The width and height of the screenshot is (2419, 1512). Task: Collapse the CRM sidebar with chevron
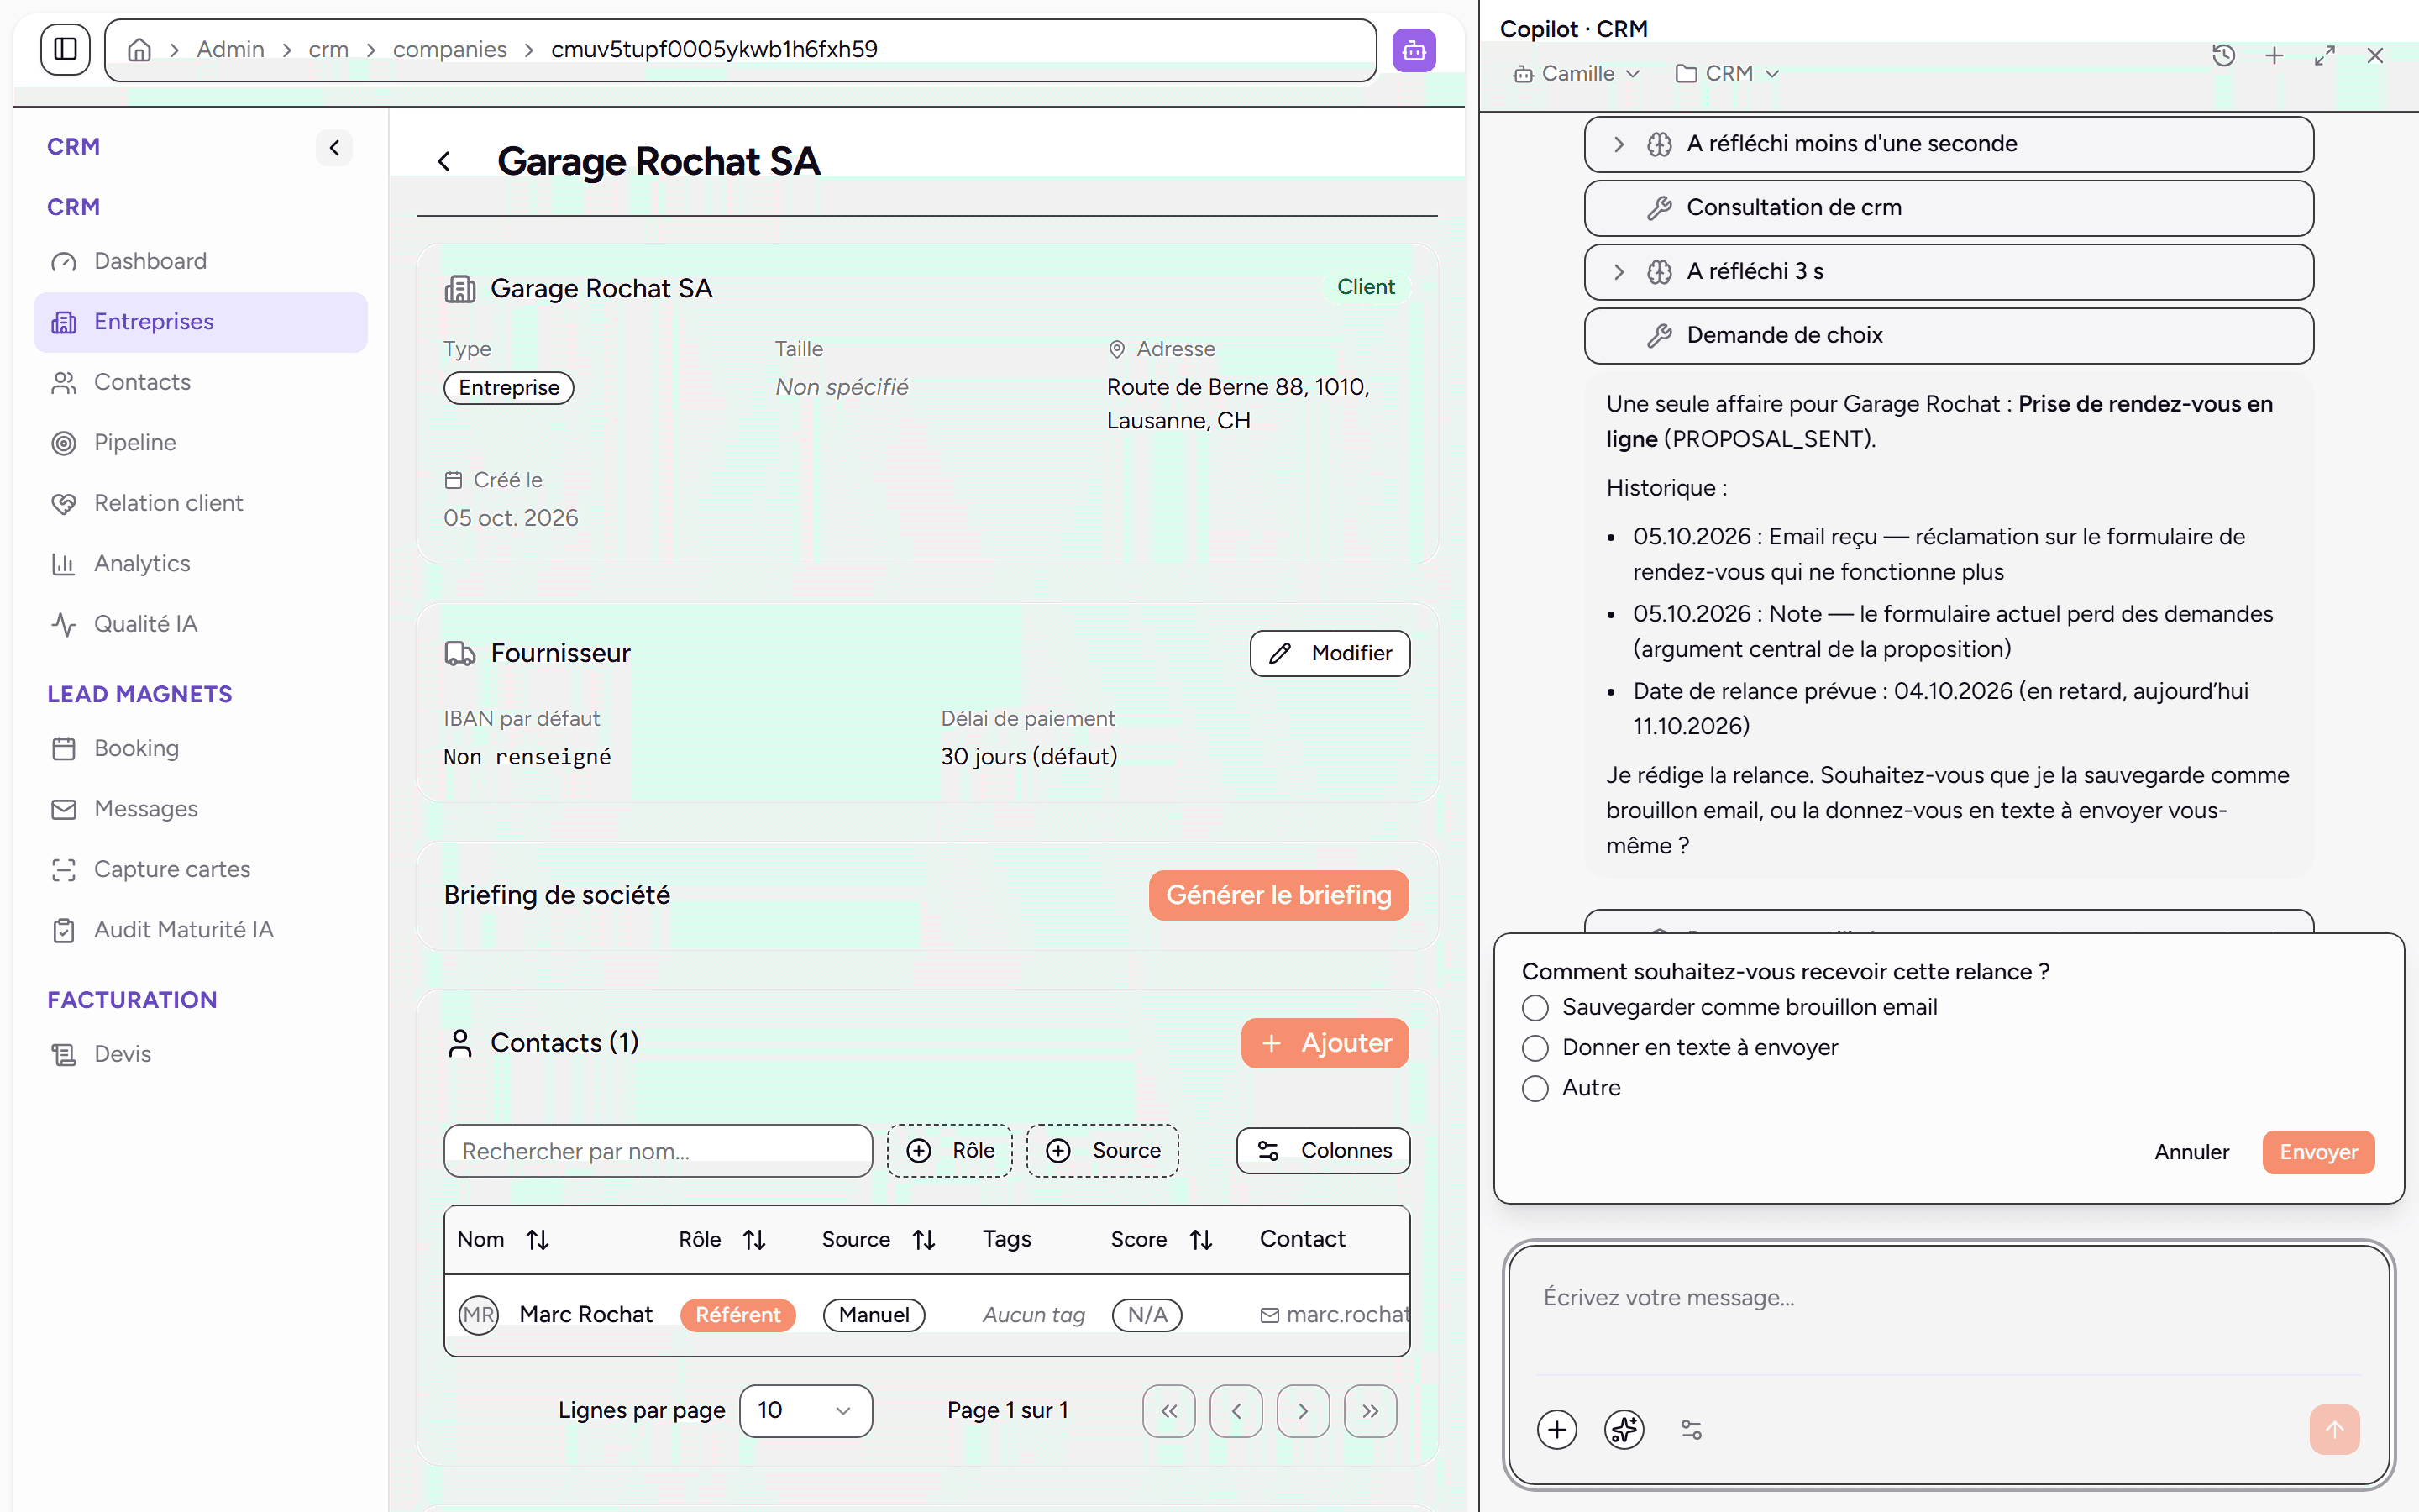pos(333,148)
